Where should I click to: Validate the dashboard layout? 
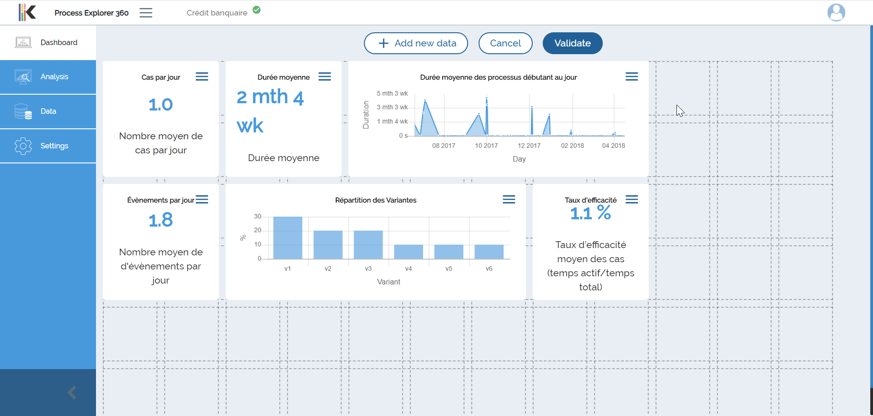(572, 43)
